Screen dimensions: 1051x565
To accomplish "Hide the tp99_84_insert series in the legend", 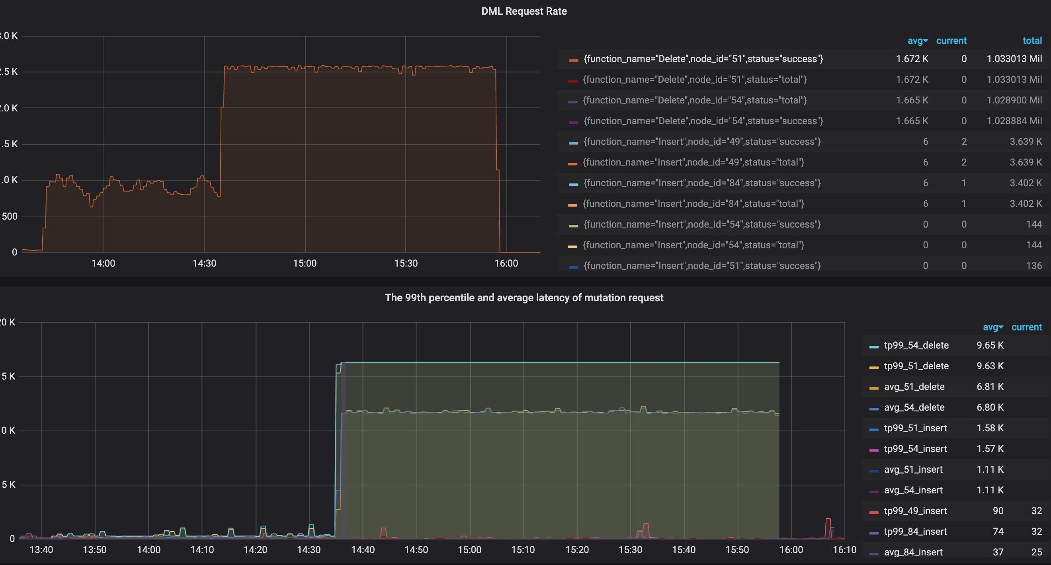I will (915, 532).
